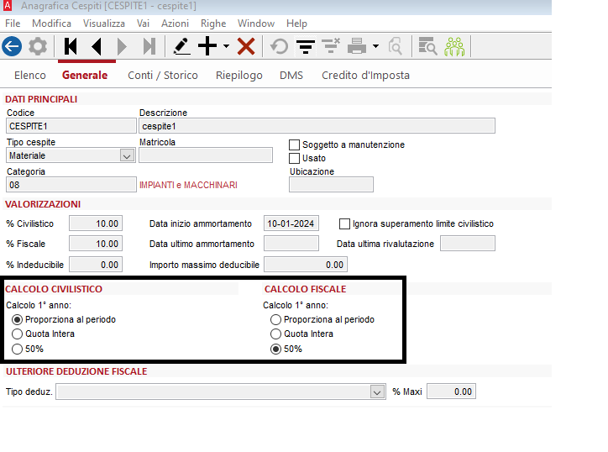Click Importo massimo deducibile field
Screen dimensions: 608x452
(x=306, y=265)
